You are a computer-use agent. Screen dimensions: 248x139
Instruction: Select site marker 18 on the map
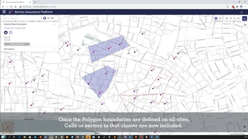[142, 34]
